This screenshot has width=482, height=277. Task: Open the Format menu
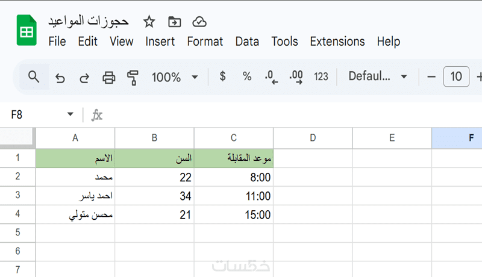point(205,42)
